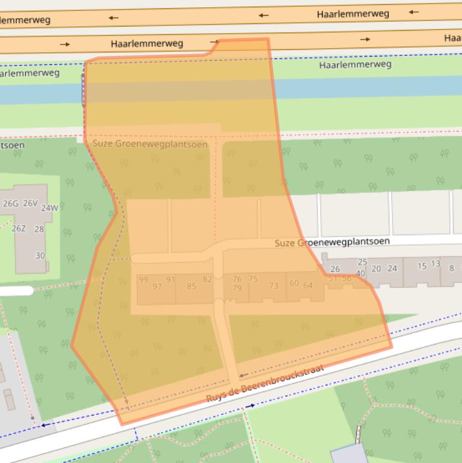Screen dimensions: 462x463
Task: Click the 24W building label
Action: [x=49, y=208]
